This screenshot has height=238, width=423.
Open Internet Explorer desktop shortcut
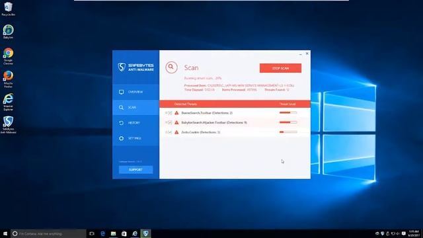click(8, 102)
